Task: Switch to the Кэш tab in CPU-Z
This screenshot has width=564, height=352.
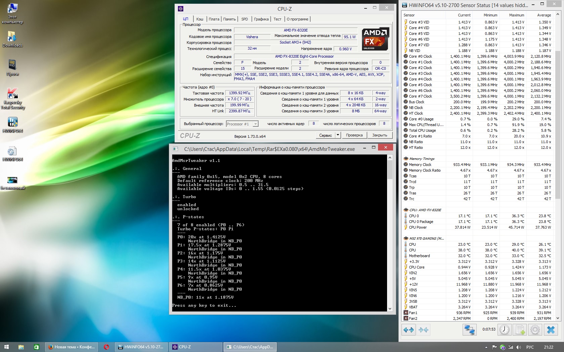Action: coord(200,19)
